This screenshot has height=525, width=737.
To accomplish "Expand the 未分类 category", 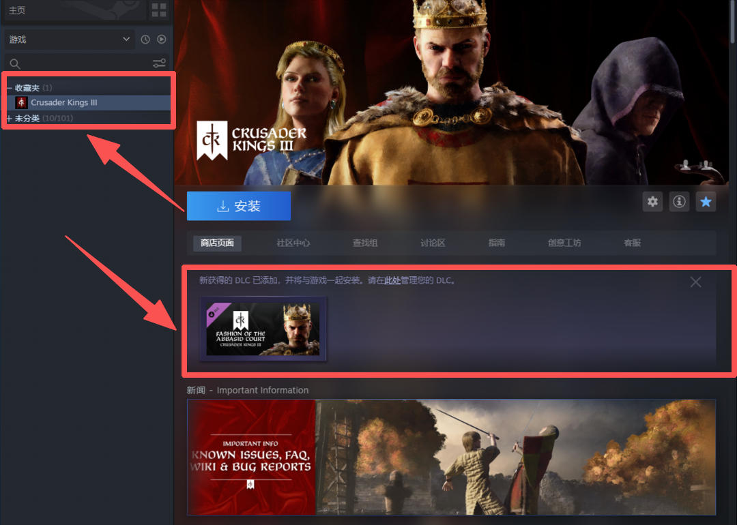I will [x=10, y=119].
